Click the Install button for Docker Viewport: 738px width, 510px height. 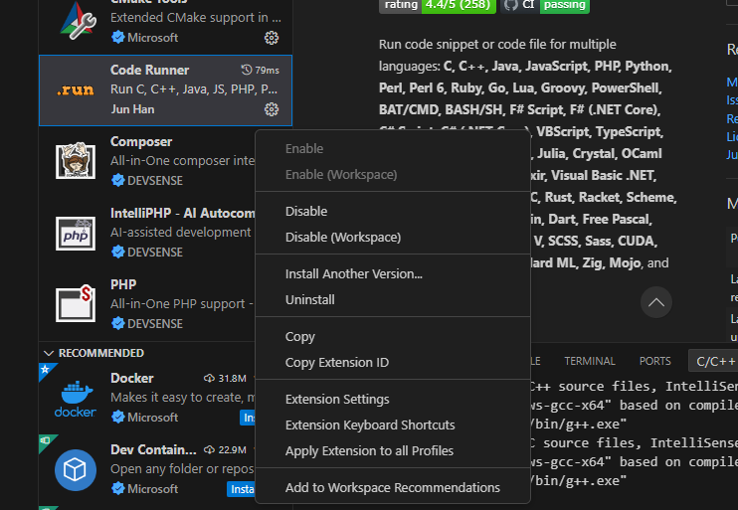pos(247,418)
